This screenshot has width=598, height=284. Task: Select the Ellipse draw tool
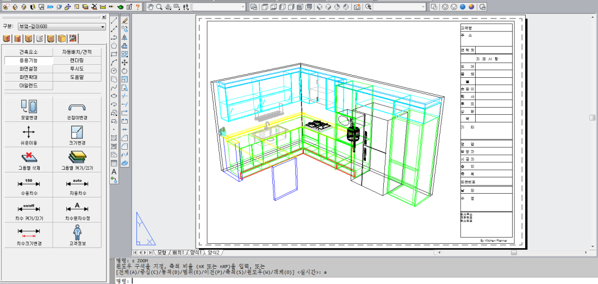point(114,96)
